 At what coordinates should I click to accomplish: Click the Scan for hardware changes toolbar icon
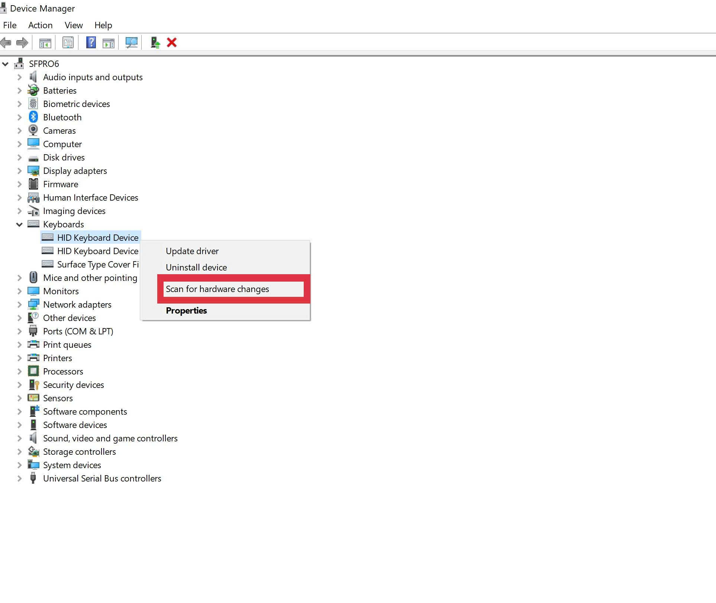pyautogui.click(x=130, y=42)
